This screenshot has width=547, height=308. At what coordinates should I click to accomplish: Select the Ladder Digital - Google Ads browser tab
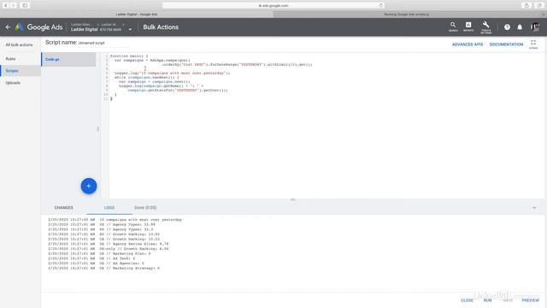coord(137,15)
